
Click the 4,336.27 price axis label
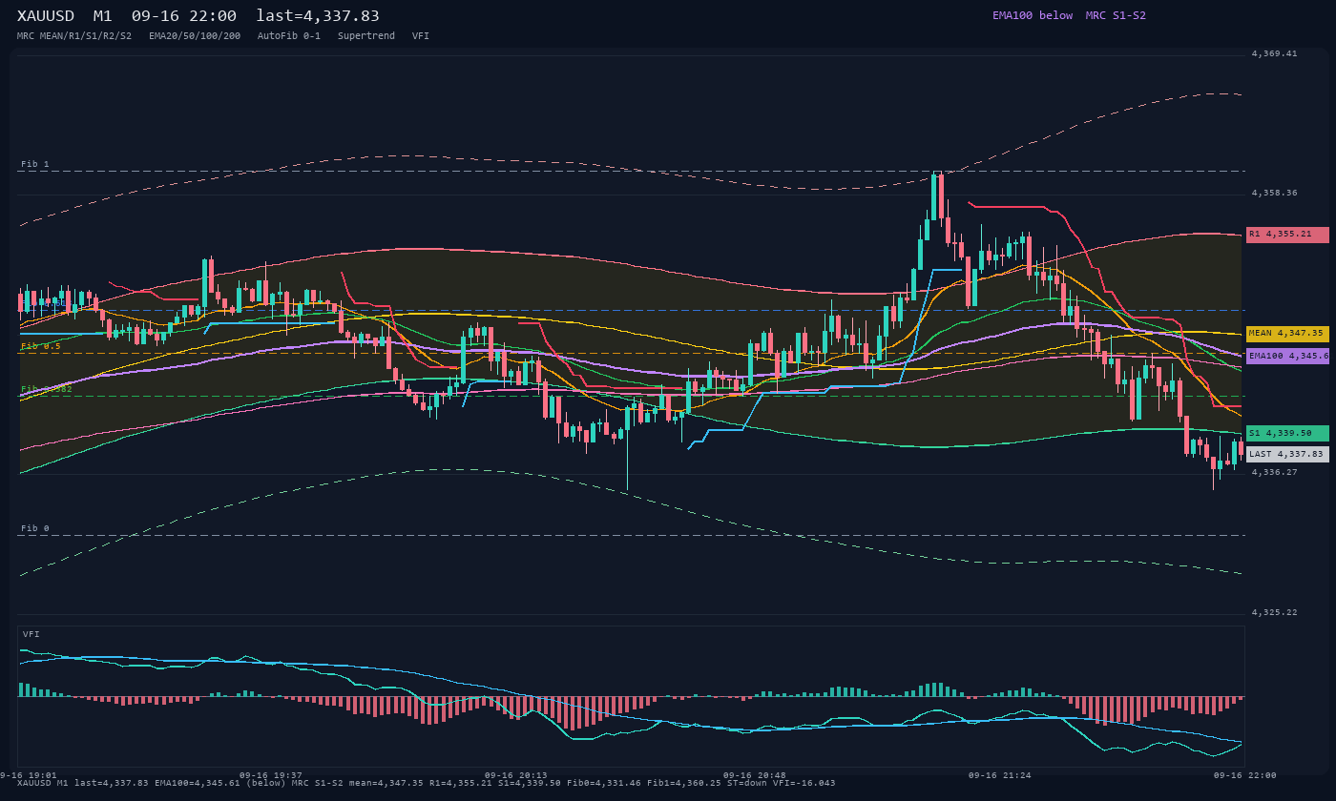1274,472
